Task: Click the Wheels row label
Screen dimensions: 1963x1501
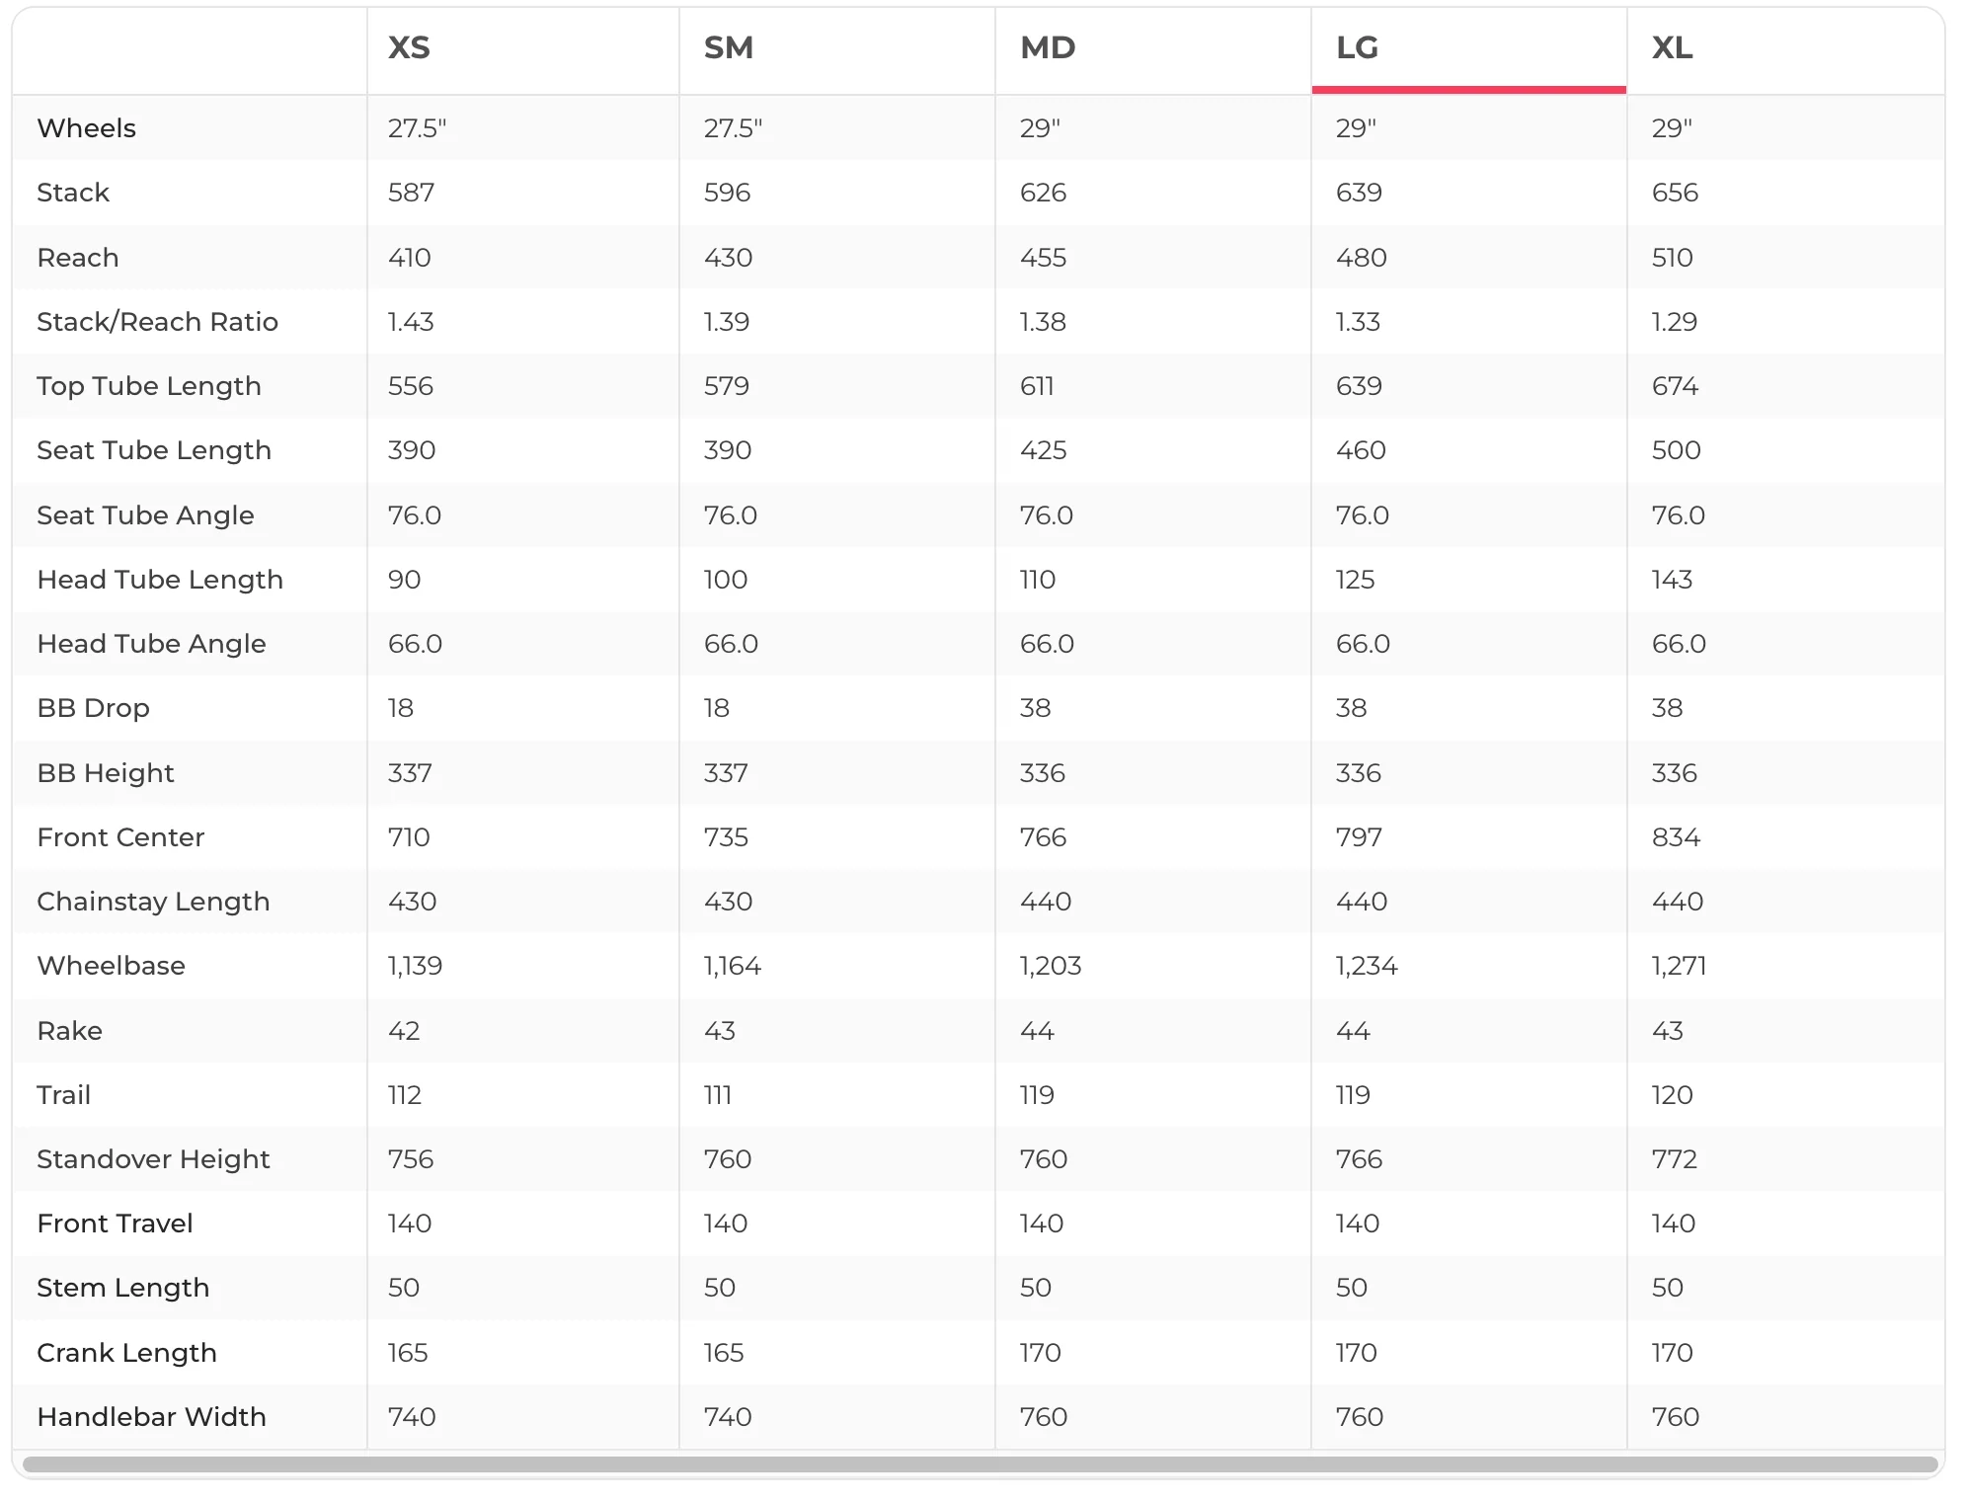Action: click(x=87, y=128)
